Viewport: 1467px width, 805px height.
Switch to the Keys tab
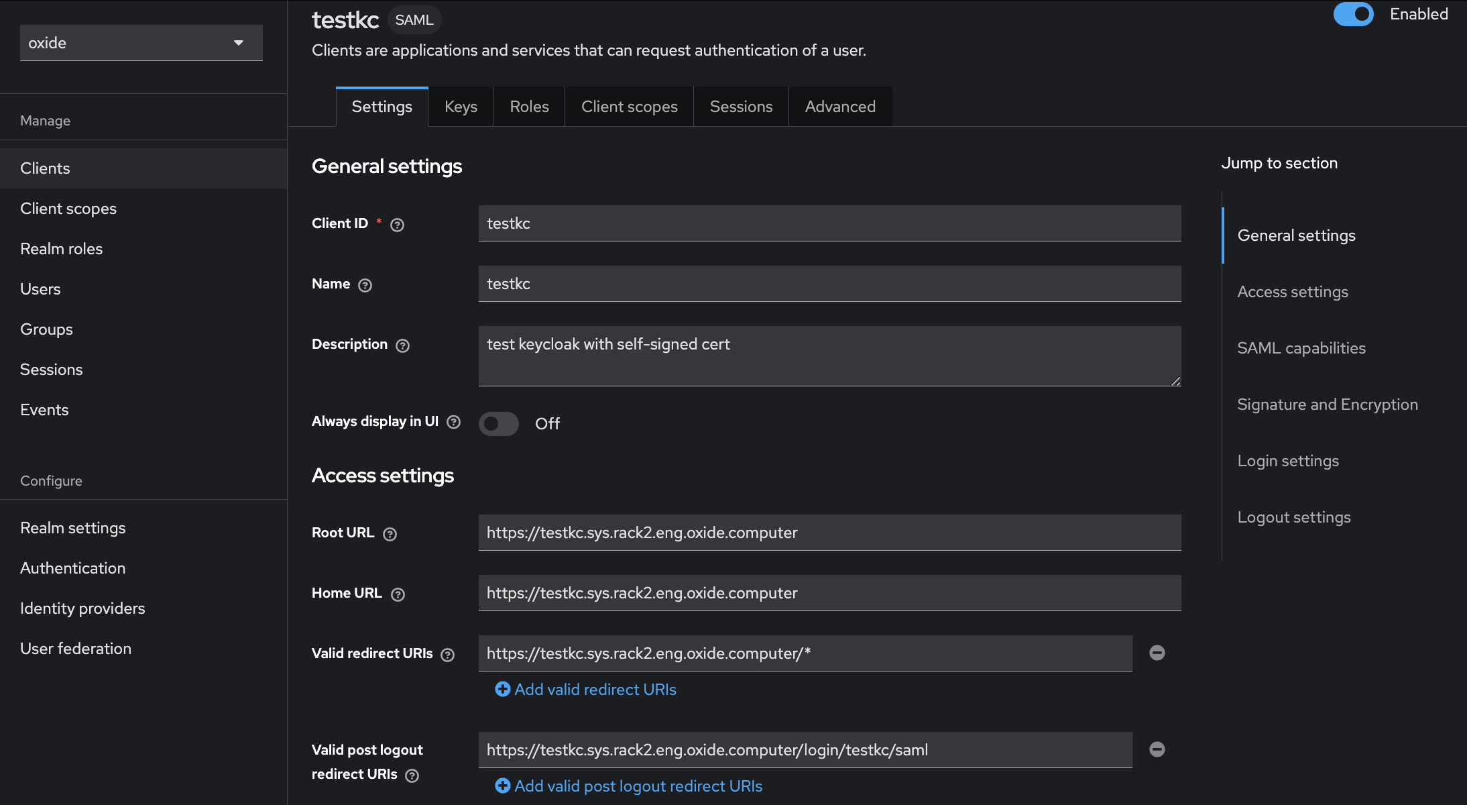click(x=461, y=107)
